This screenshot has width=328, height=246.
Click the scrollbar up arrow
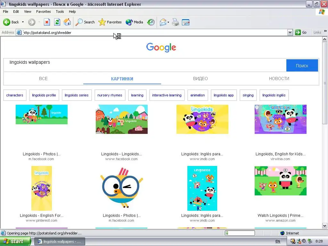coord(325,39)
